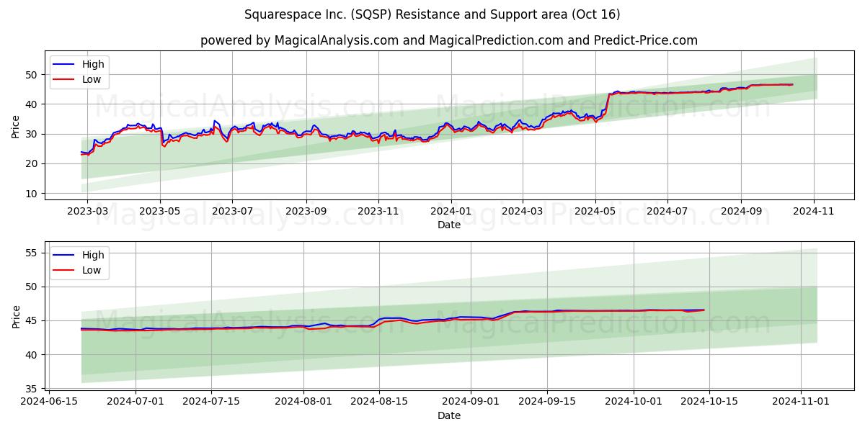Click the '10' y-axis tick in top chart
Screen dimensions: 865x432
point(32,194)
